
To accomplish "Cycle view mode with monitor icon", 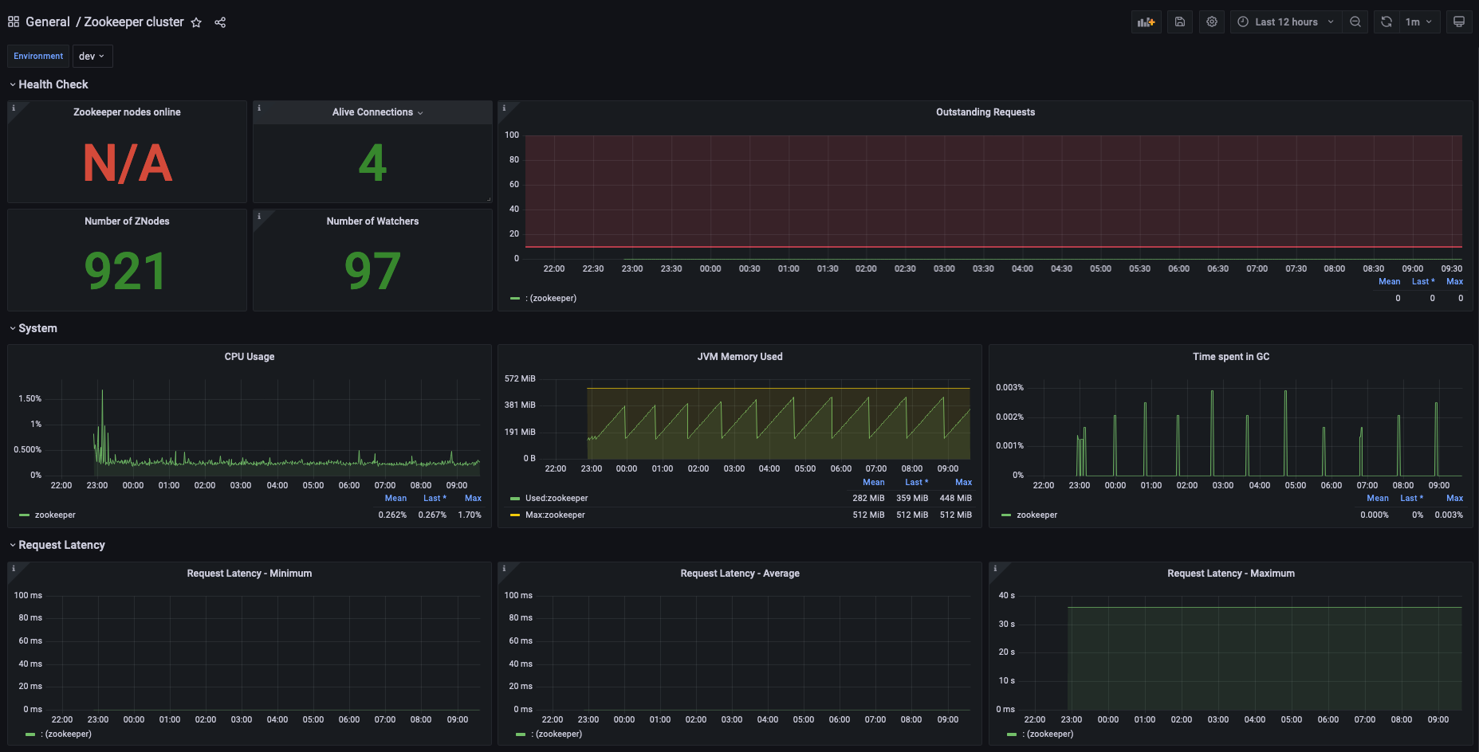I will [1459, 22].
